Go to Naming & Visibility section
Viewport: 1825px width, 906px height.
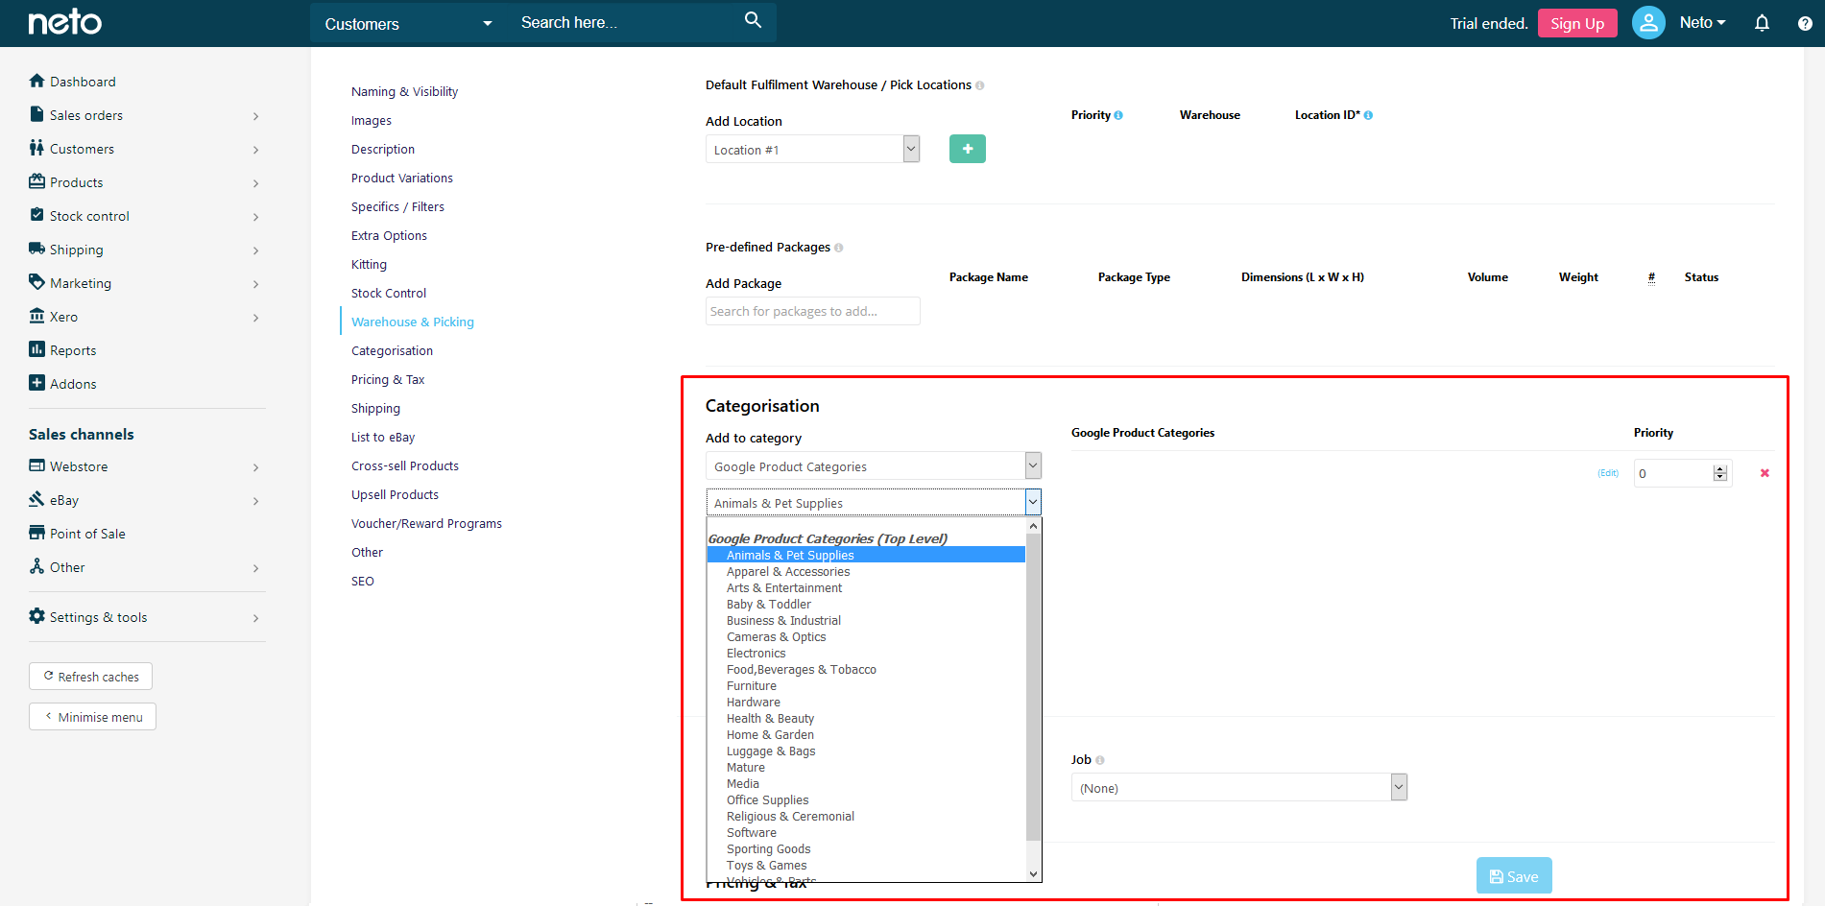pos(404,91)
